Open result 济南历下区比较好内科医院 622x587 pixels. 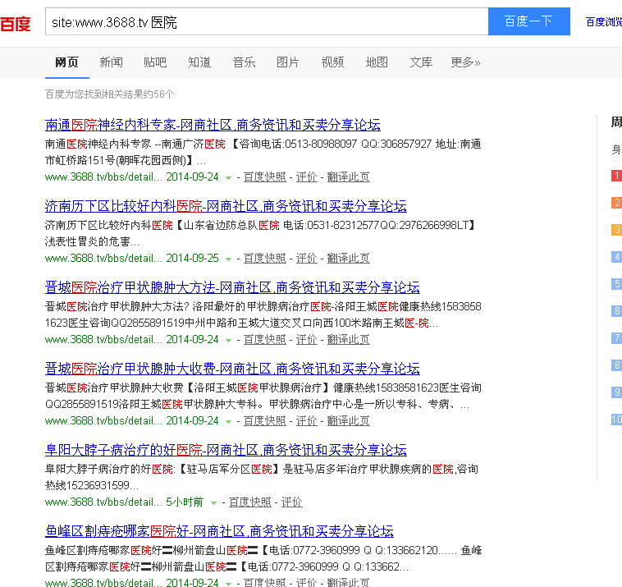click(x=226, y=206)
